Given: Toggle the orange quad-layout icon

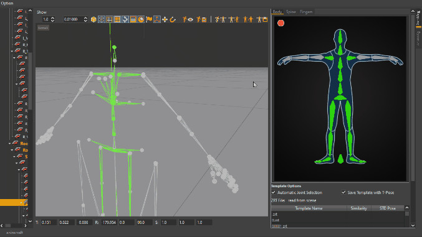Looking at the screenshot, I should (117, 19).
